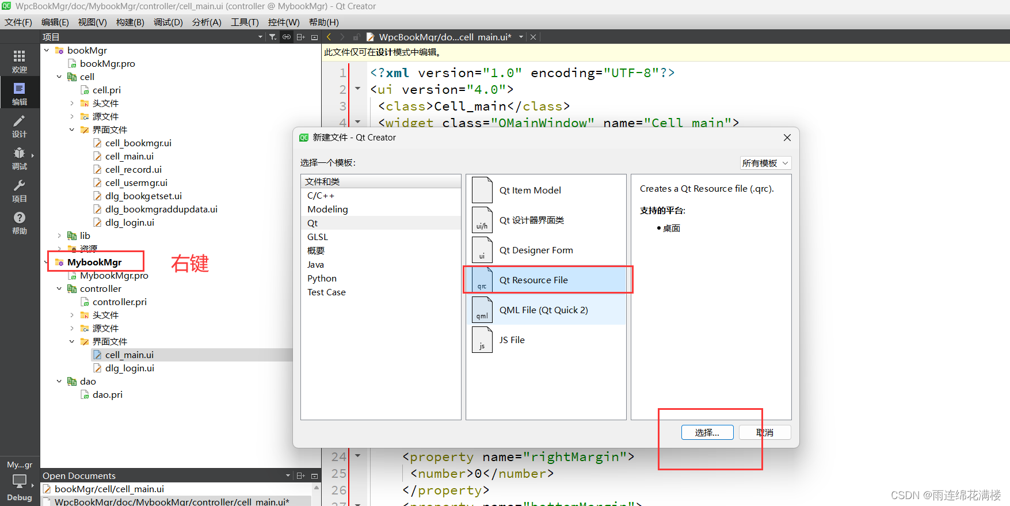Click the Open Documents list scrollbar
Image resolution: width=1010 pixels, height=506 pixels.
click(316, 494)
